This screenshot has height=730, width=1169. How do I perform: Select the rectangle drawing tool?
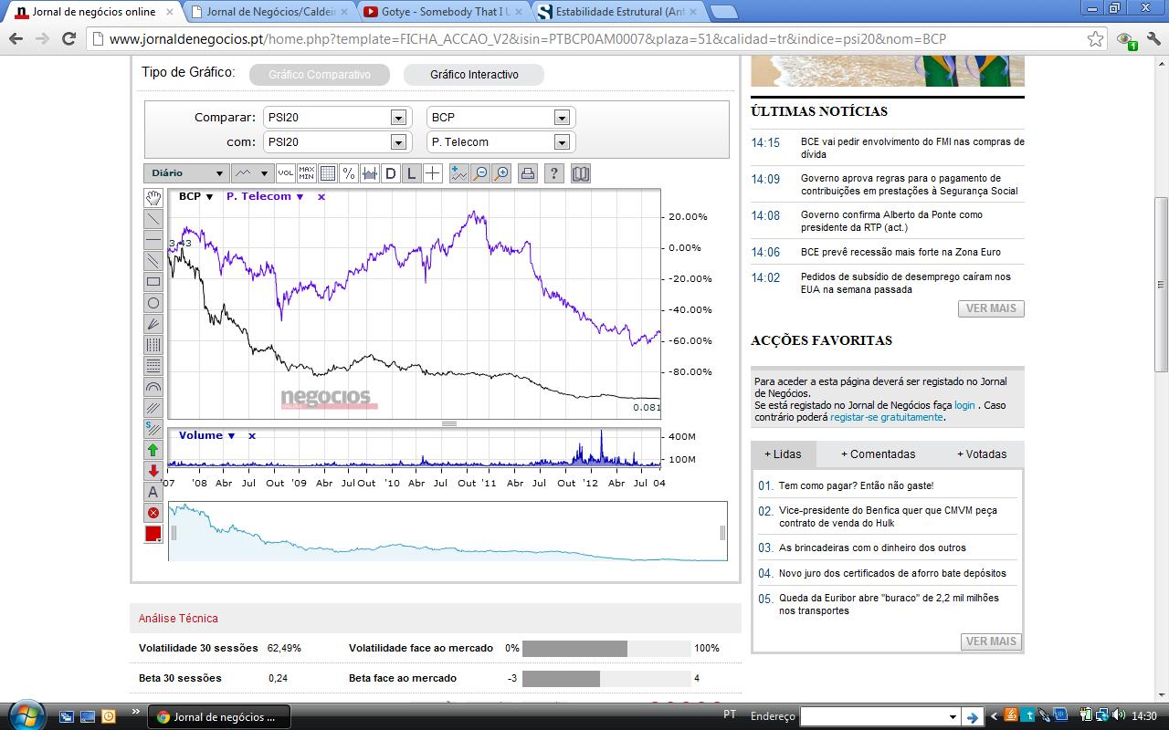coord(153,282)
